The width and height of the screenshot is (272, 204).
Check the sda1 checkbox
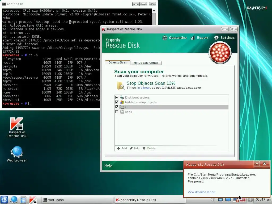pos(117,112)
